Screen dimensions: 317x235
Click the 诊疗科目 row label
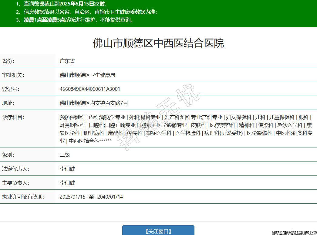[13, 117]
